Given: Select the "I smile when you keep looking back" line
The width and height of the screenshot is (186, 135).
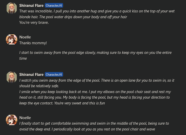Looking at the screenshot, I should coord(95,92).
